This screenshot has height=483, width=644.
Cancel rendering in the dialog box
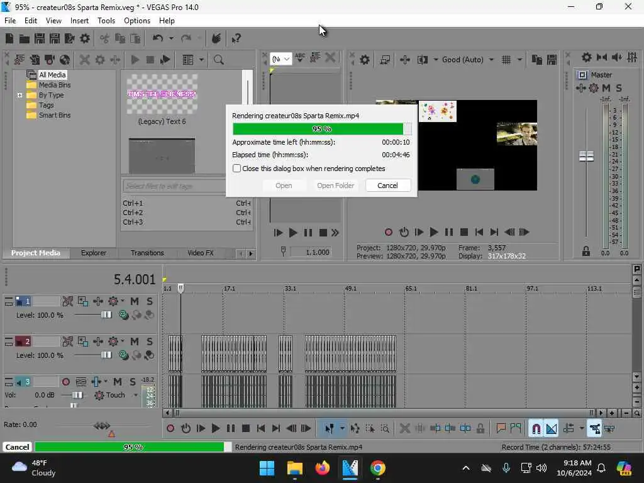pos(387,186)
